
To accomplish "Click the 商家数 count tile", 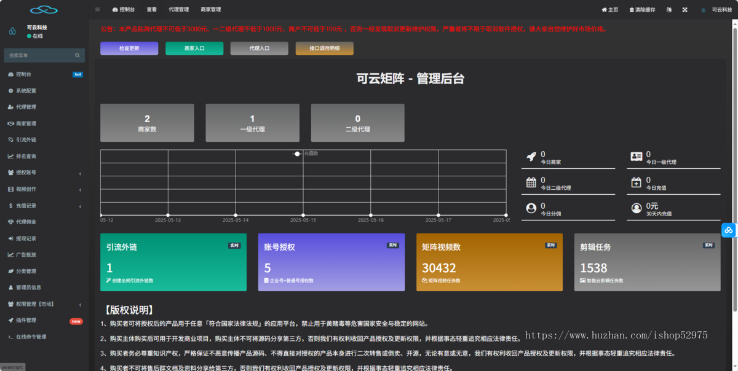I will point(147,123).
